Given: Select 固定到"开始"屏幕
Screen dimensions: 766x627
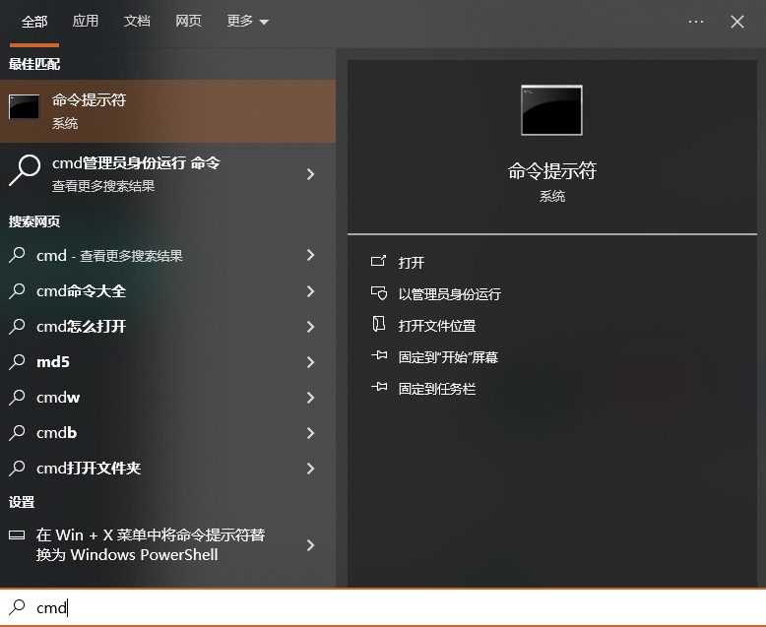Looking at the screenshot, I should pyautogui.click(x=448, y=357).
